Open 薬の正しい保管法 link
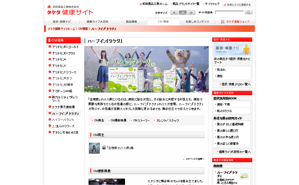 [x=228, y=144]
